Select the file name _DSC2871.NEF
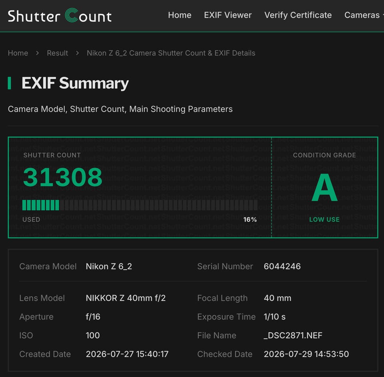This screenshot has width=384, height=377. click(293, 335)
